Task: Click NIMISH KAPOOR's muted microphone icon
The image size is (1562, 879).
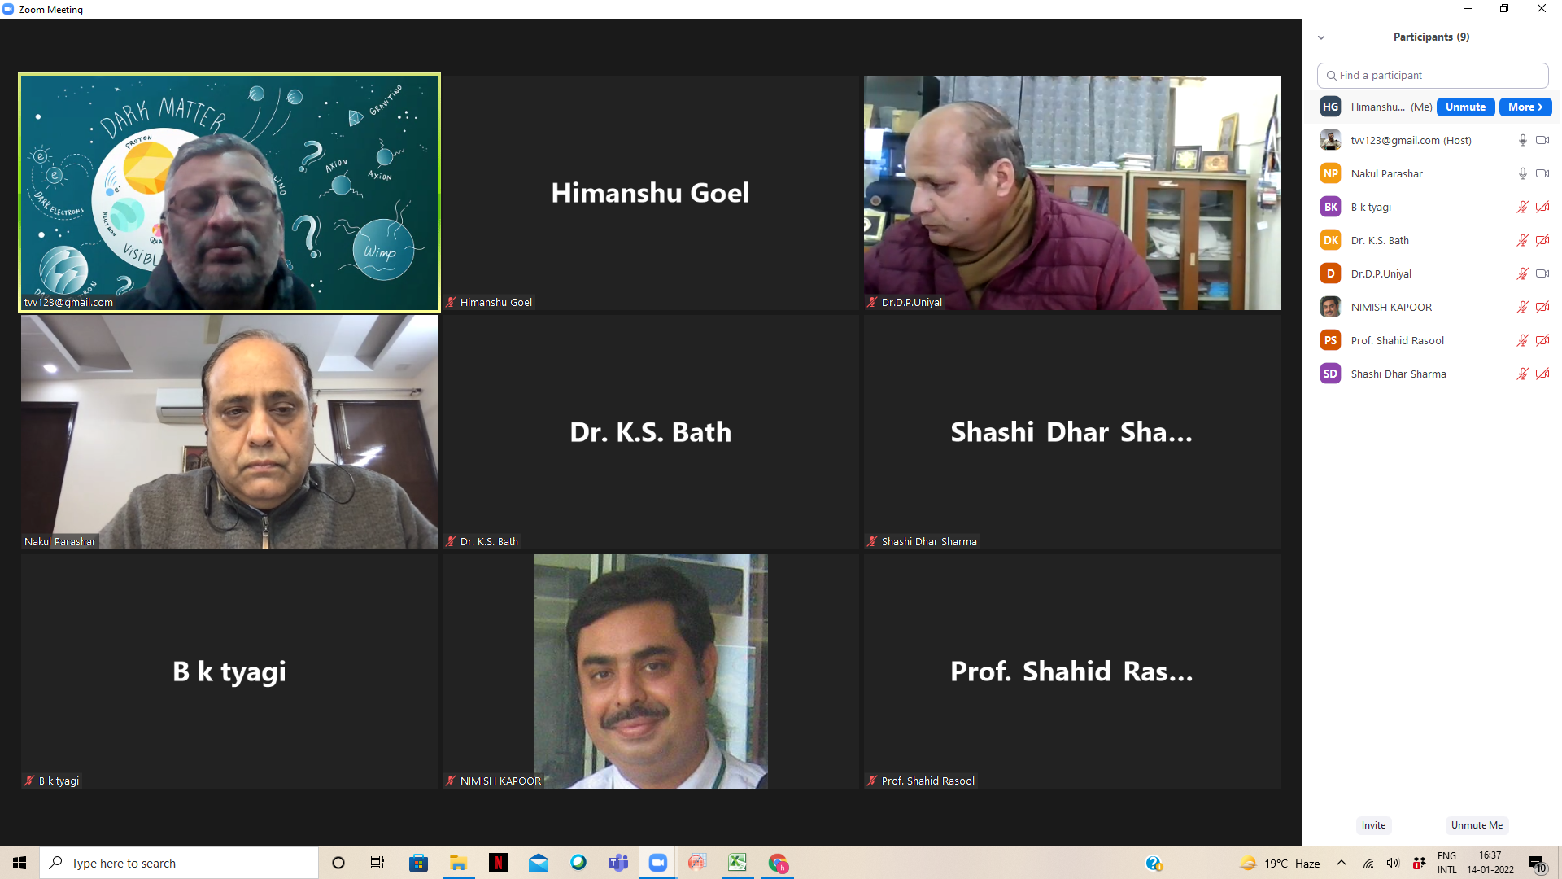Action: tap(1522, 307)
